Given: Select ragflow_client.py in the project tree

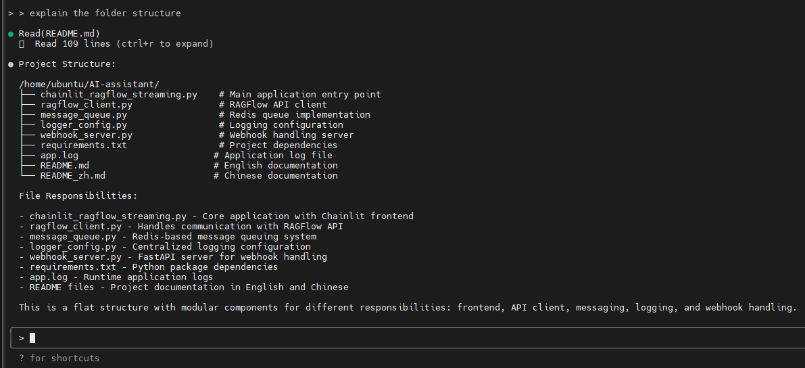Looking at the screenshot, I should [86, 105].
